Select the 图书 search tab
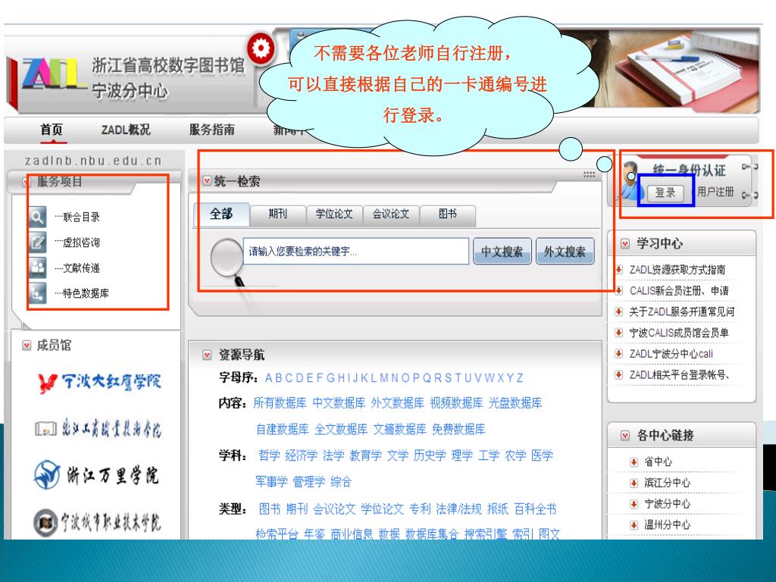 click(448, 214)
